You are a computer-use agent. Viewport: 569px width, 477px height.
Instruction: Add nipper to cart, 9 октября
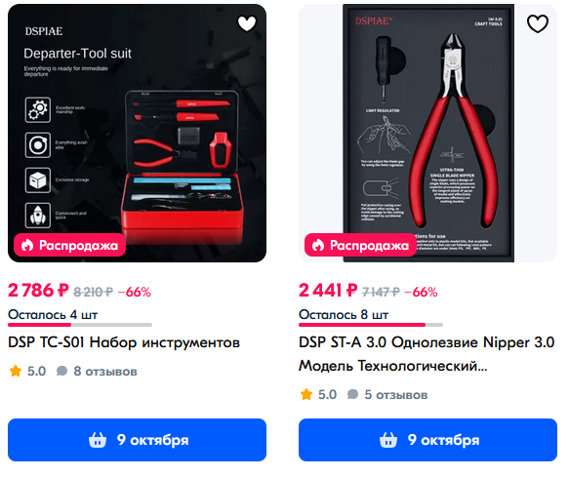pos(427,440)
